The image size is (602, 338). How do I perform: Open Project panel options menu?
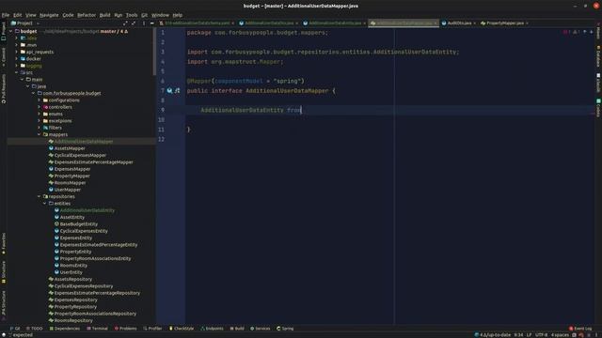point(144,23)
